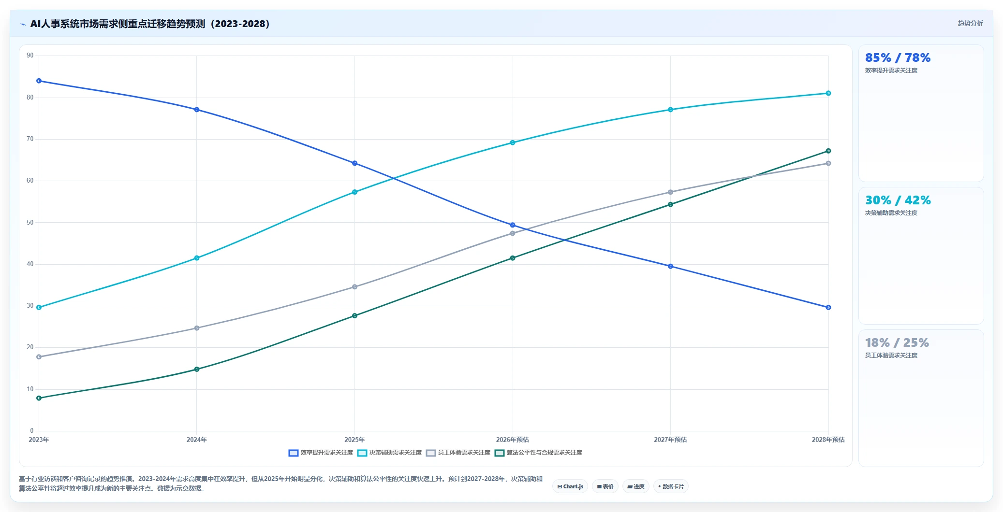Toggle the 效率提升需求关注度 legend series
Viewport: 1003px width, 512px height.
tap(321, 453)
